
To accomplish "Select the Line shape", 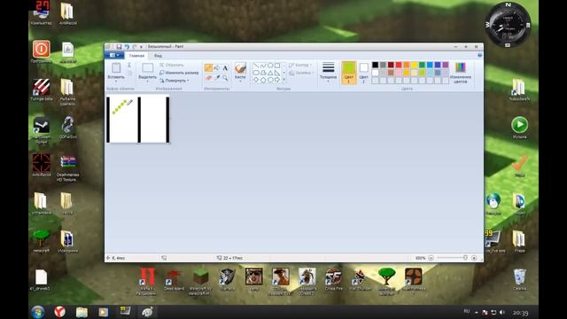I will click(x=256, y=66).
